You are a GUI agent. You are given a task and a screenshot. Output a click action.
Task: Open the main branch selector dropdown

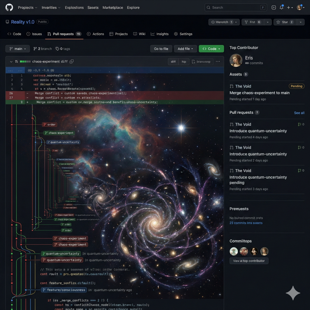[x=17, y=49]
